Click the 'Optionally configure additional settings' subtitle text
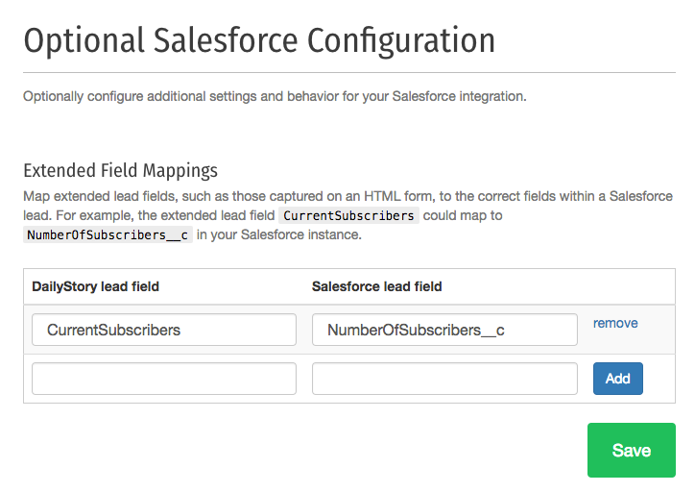 [275, 96]
